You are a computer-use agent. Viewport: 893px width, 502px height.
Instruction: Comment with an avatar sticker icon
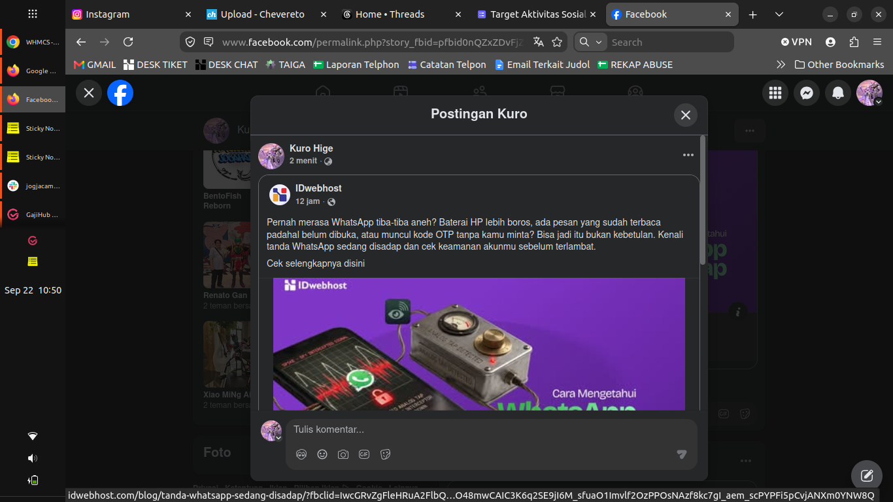pyautogui.click(x=301, y=454)
